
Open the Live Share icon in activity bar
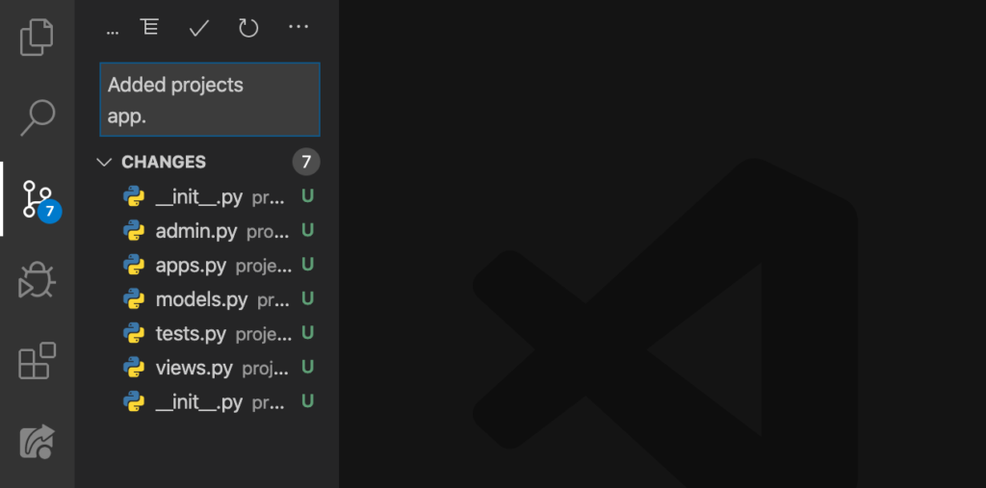pyautogui.click(x=38, y=442)
